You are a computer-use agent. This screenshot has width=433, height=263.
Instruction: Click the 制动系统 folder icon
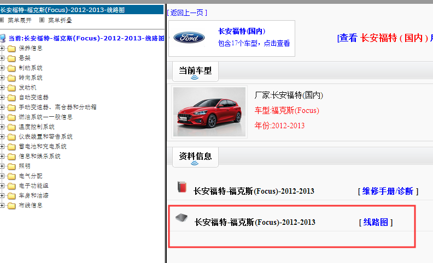point(11,68)
